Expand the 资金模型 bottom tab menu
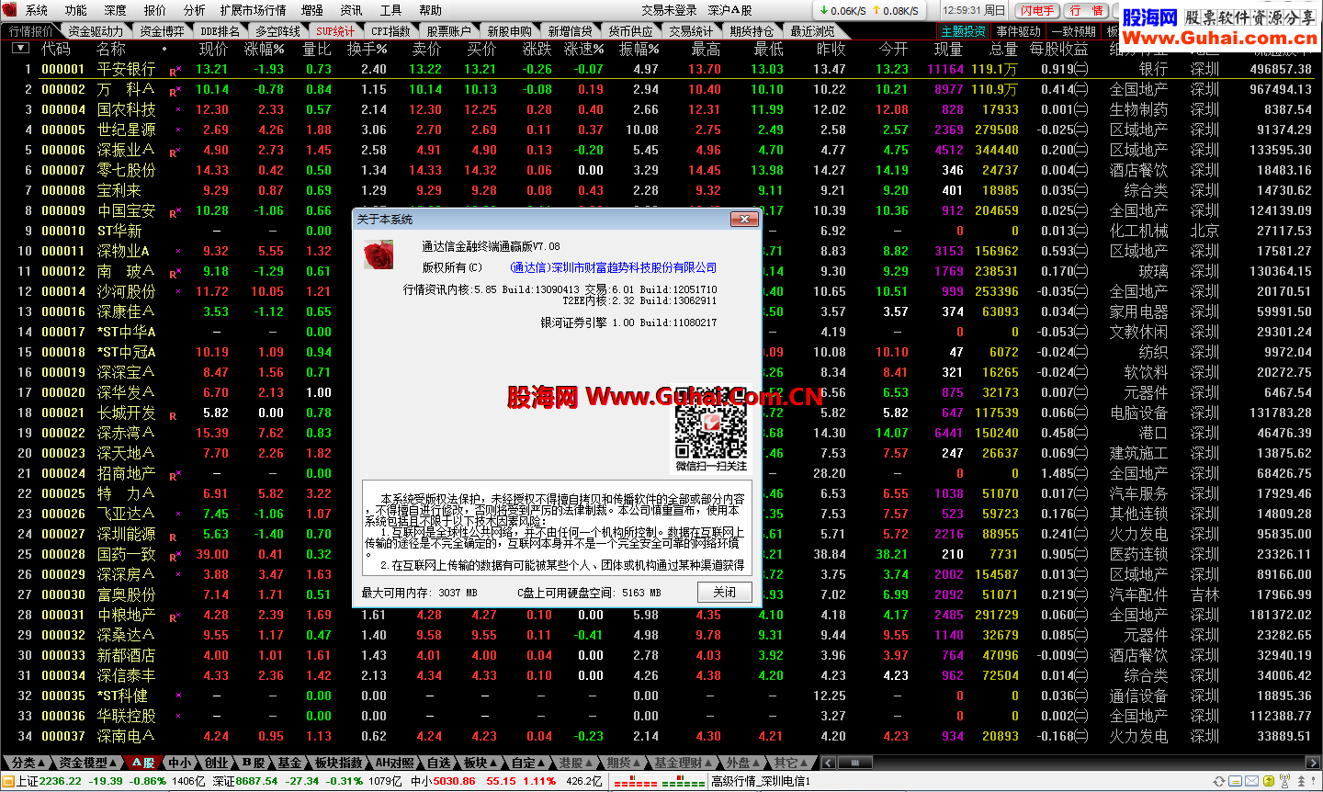 click(88, 763)
